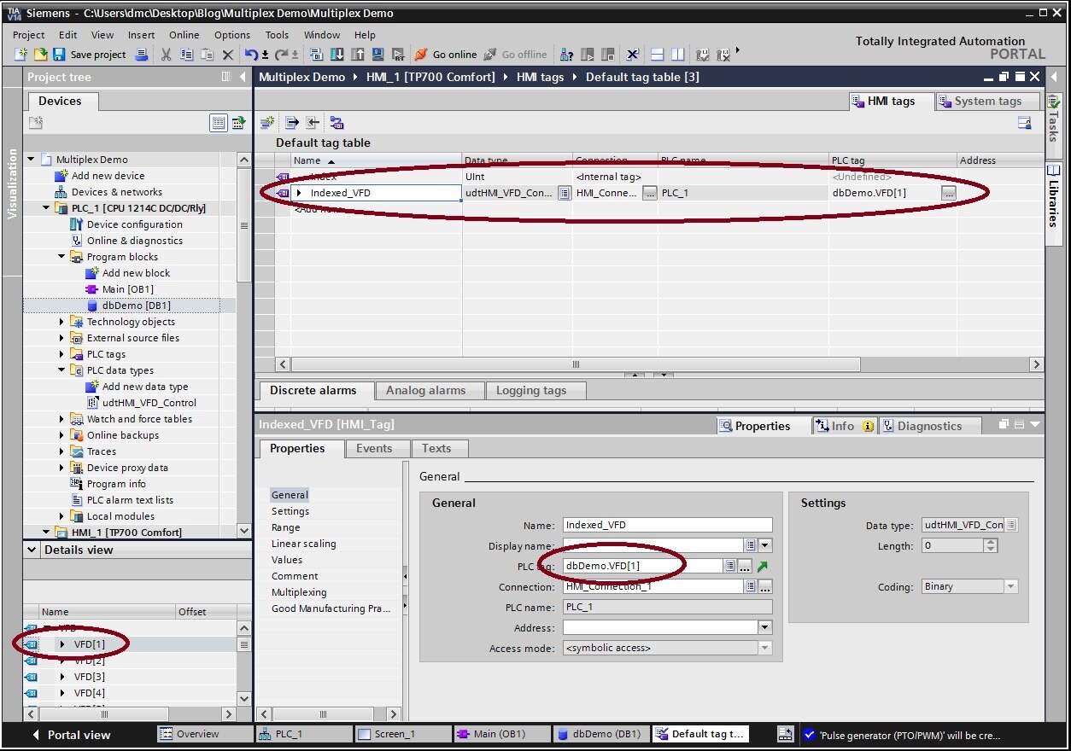This screenshot has width=1071, height=751.
Task: Click the Undo arrow icon
Action: coord(251,55)
